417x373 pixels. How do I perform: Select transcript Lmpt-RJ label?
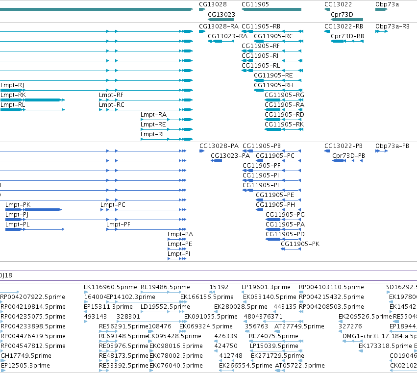(x=12, y=85)
